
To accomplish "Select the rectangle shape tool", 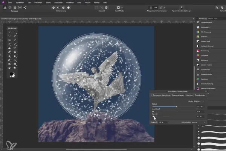I will tap(15, 64).
